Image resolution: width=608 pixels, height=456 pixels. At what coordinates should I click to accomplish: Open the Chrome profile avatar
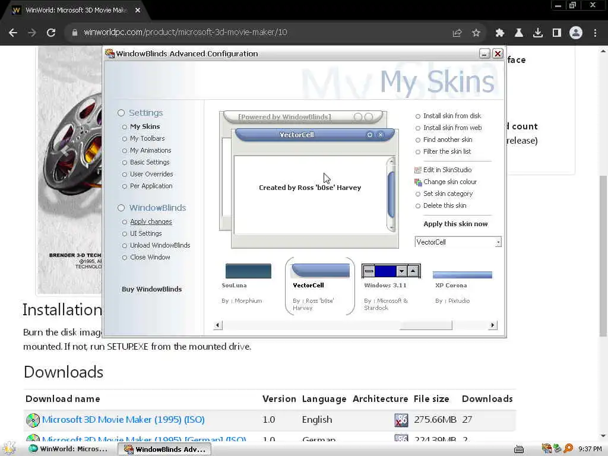pyautogui.click(x=576, y=33)
